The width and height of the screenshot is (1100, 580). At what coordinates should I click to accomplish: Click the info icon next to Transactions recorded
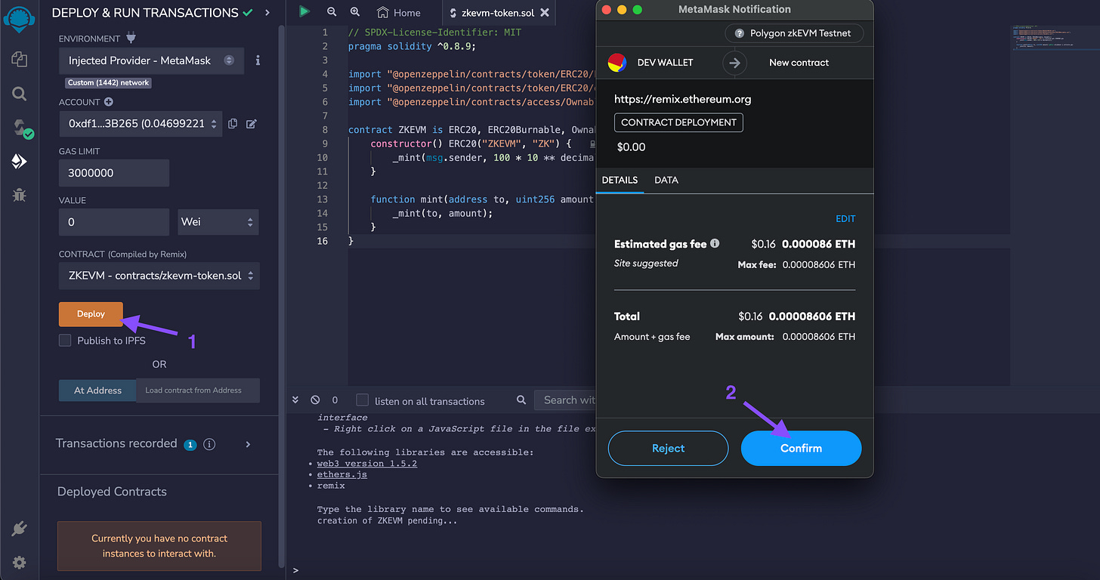tap(210, 444)
